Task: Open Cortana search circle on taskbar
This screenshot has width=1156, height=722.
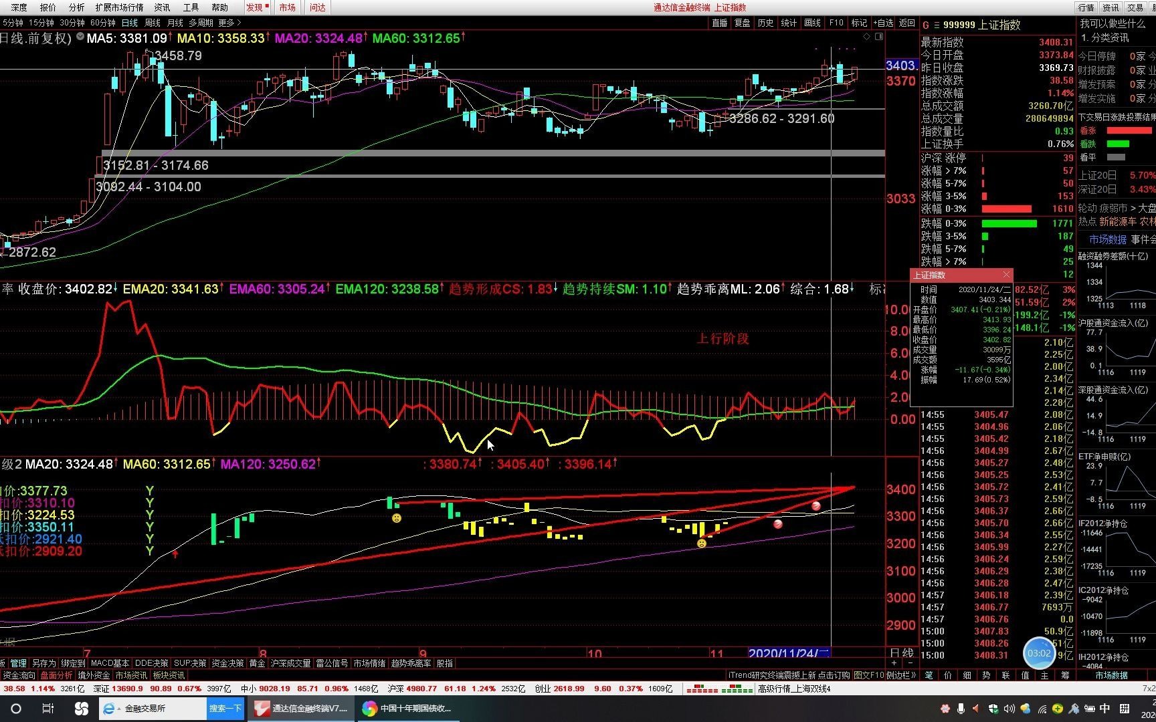Action: tap(16, 709)
